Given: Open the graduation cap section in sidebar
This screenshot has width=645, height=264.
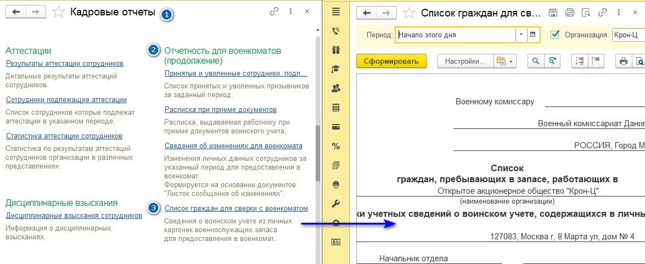Looking at the screenshot, I should click(x=335, y=69).
